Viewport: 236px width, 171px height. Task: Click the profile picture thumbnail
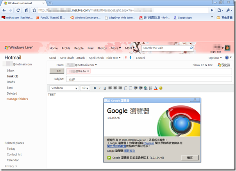tap(227, 48)
